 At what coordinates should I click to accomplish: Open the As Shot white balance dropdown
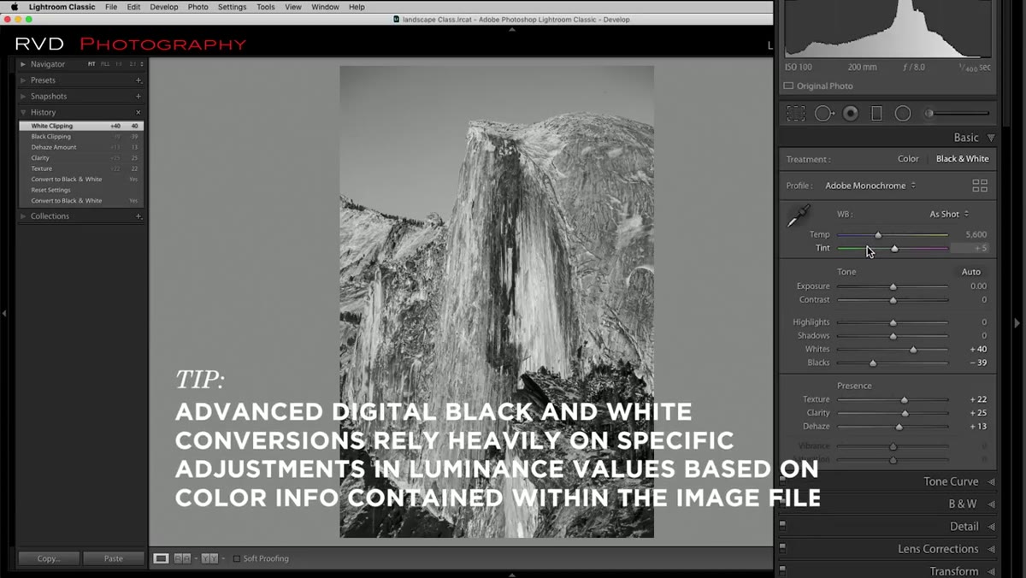click(x=949, y=214)
